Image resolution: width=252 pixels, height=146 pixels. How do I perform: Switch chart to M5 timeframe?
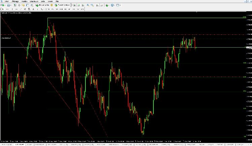point(52,9)
